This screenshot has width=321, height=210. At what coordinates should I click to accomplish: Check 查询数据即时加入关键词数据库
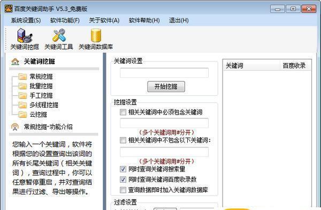pyautogui.click(x=123, y=190)
